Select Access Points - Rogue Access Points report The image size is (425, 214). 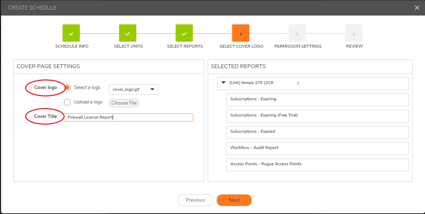point(317,165)
